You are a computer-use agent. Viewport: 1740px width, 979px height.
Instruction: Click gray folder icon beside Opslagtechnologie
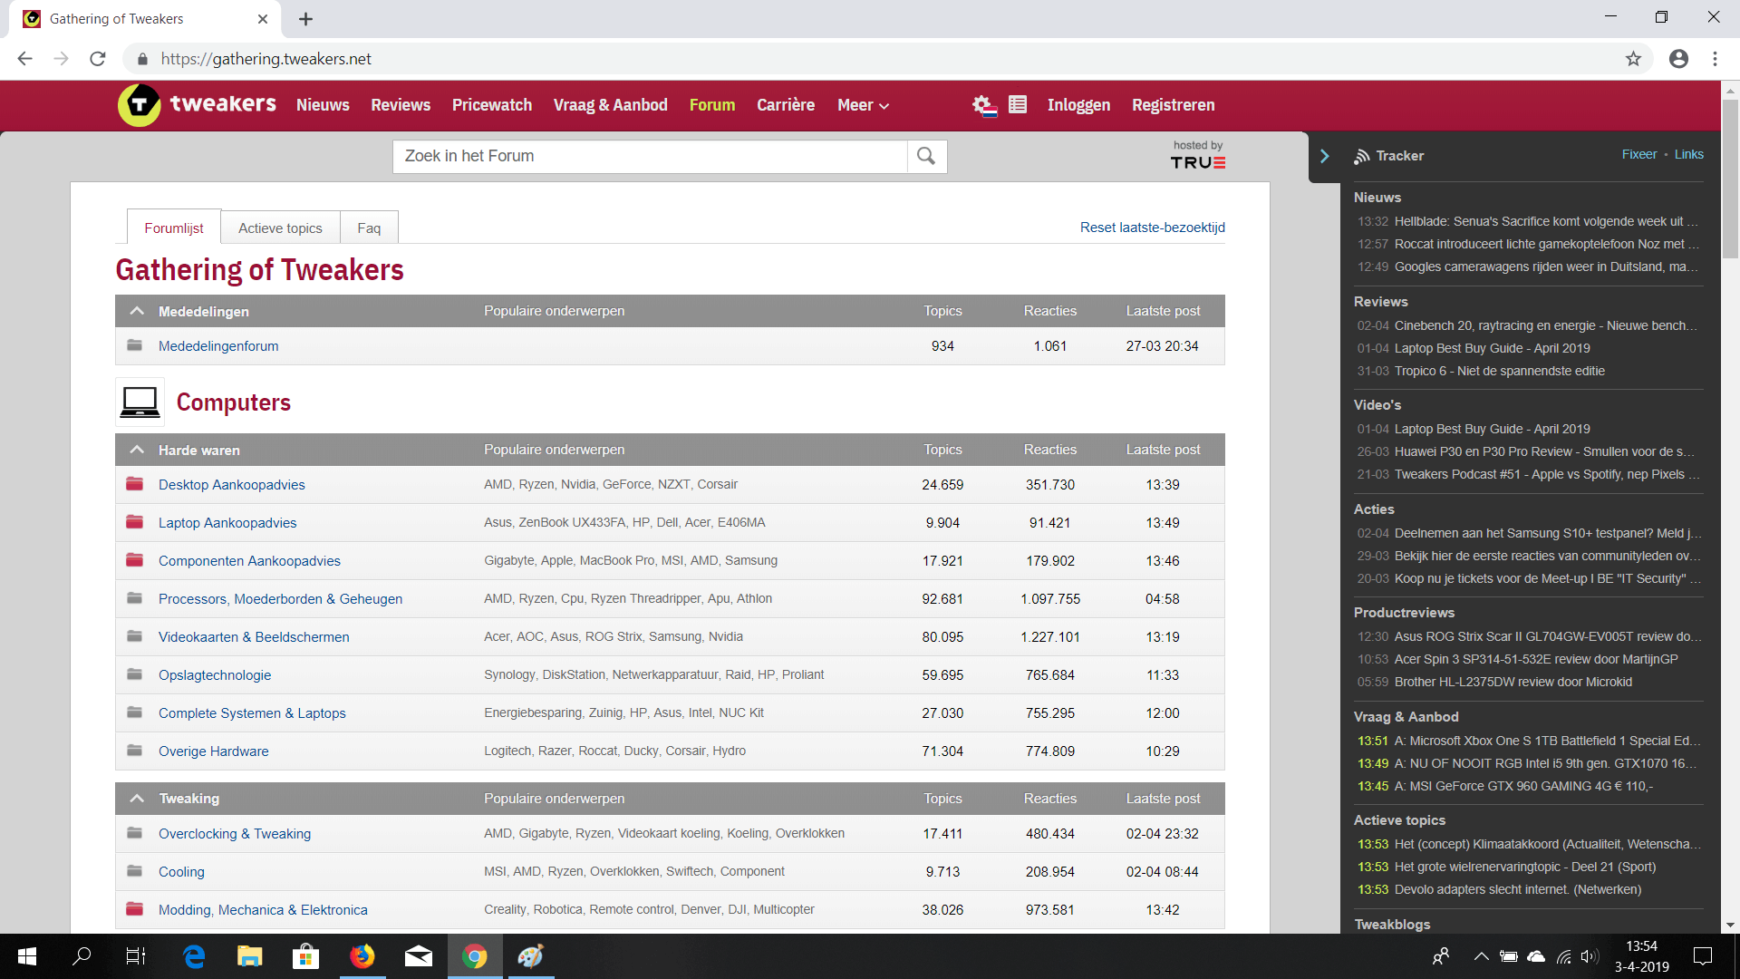coord(135,674)
